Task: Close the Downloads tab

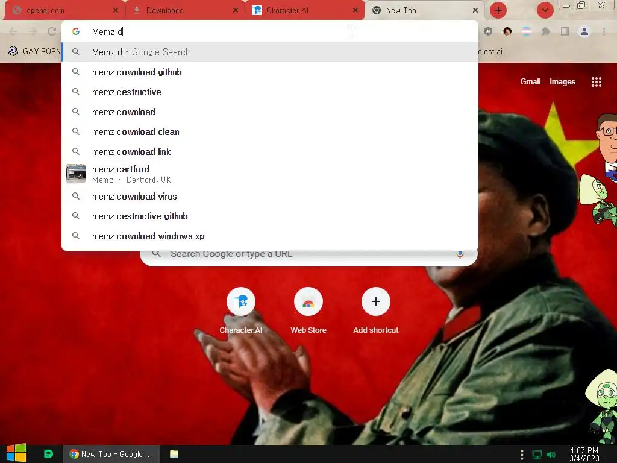Action: (x=236, y=11)
